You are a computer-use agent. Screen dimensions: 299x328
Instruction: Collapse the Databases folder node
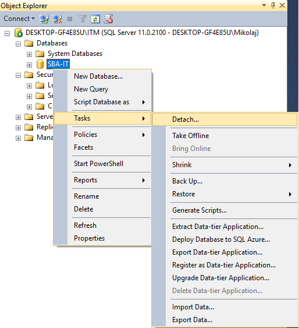click(19, 44)
